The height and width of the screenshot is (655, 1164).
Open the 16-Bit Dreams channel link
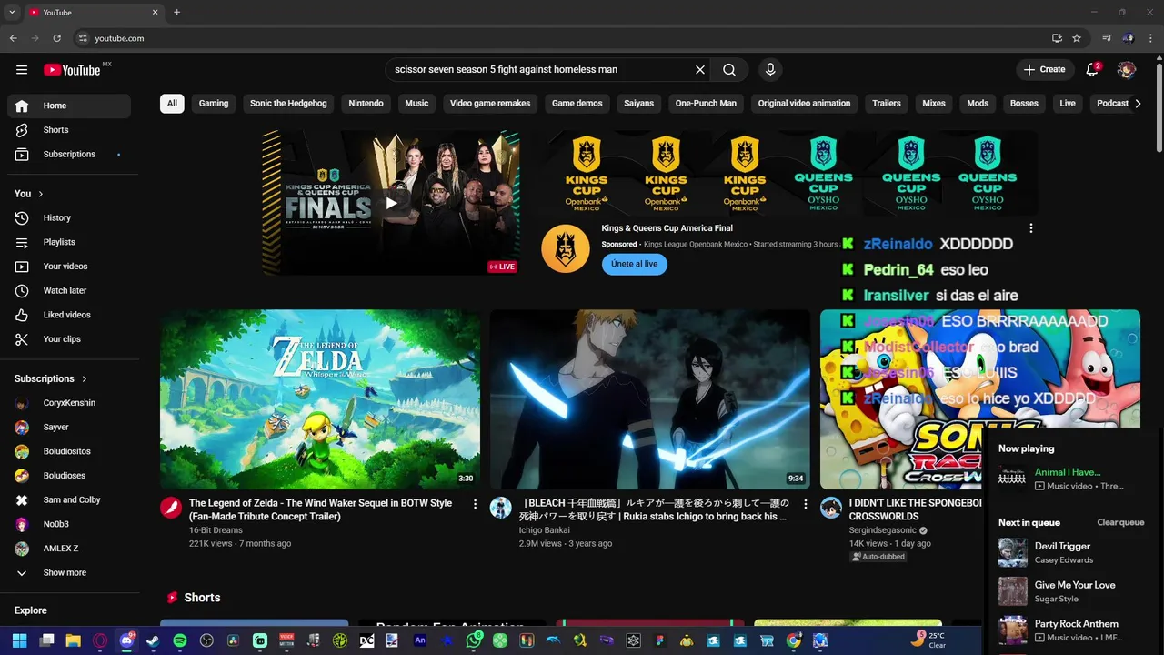click(216, 530)
